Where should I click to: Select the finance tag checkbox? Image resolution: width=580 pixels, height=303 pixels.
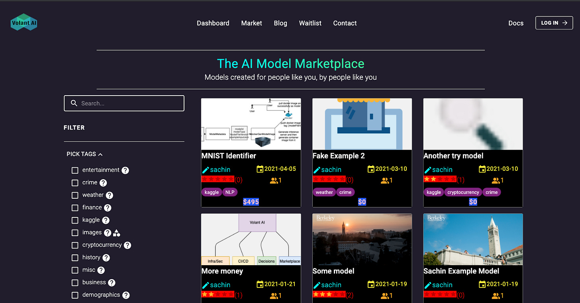tap(75, 208)
